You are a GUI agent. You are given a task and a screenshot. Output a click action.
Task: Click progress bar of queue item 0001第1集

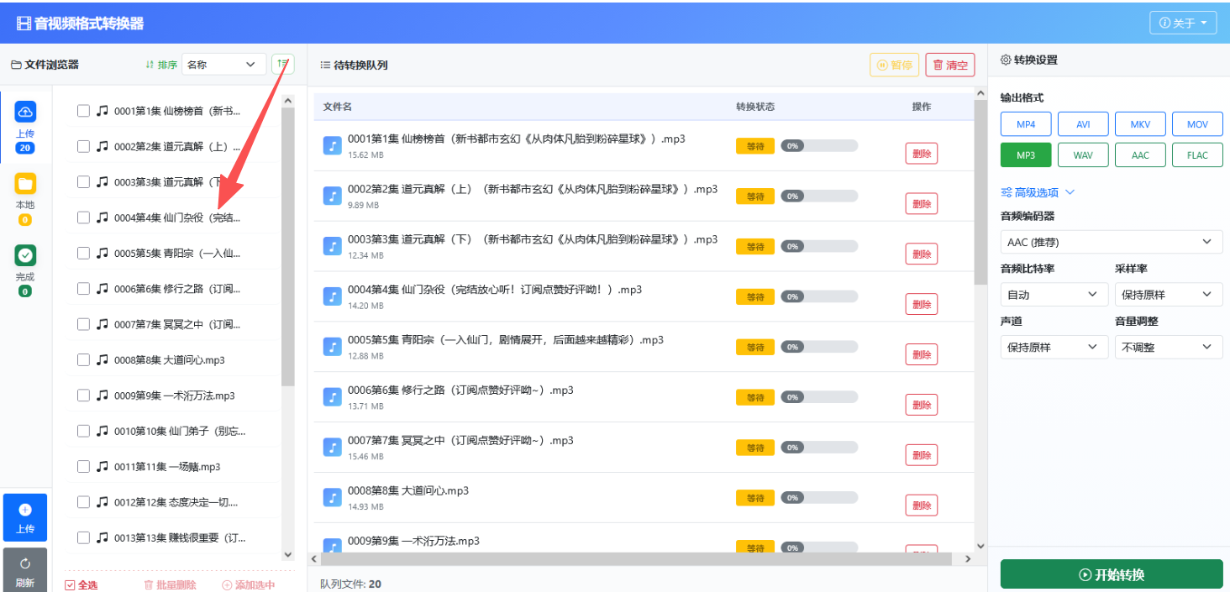(819, 145)
